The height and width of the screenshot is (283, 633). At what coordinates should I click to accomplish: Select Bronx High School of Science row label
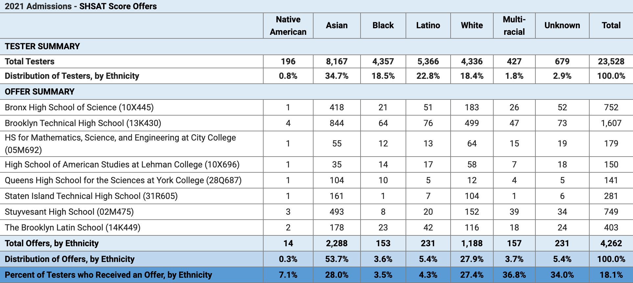(x=79, y=107)
